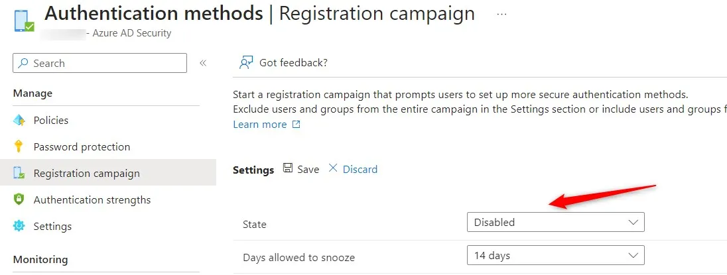The image size is (727, 275).
Task: Click the Got feedback person icon
Action: click(246, 63)
